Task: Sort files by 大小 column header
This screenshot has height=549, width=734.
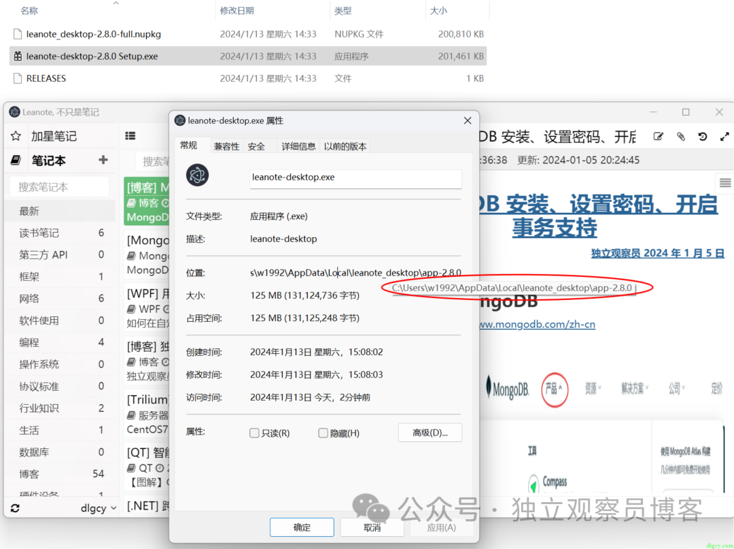Action: pos(438,10)
